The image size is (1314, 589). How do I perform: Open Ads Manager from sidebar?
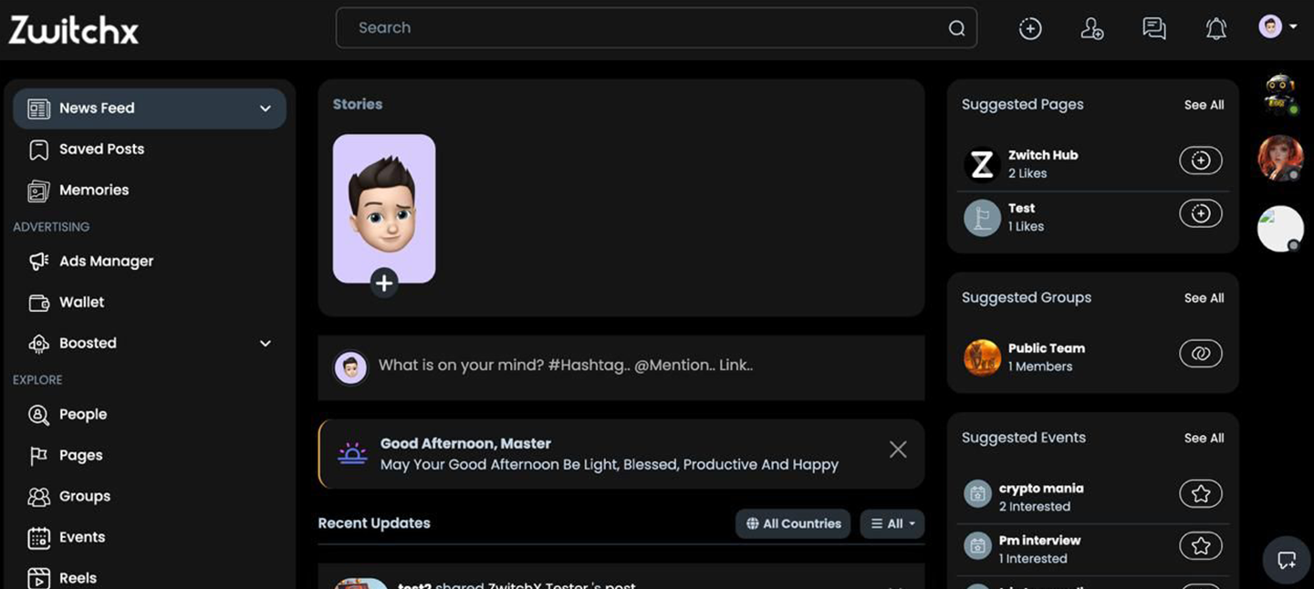click(x=106, y=262)
